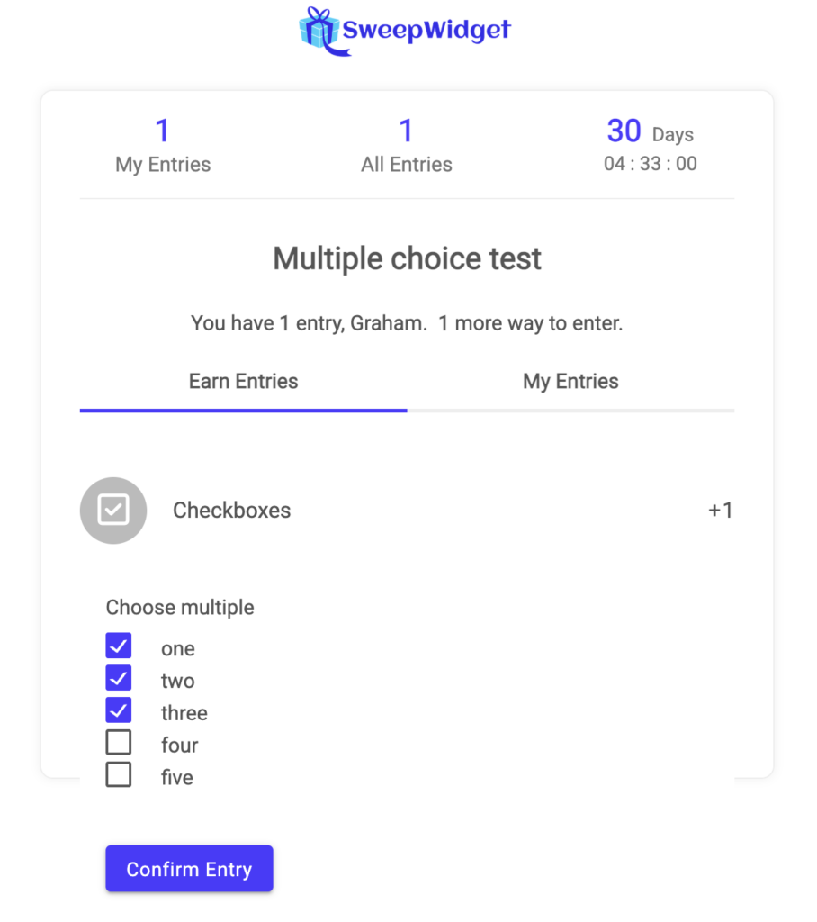The height and width of the screenshot is (922, 817).
Task: Uncheck the "one" checkbox
Action: tap(119, 646)
